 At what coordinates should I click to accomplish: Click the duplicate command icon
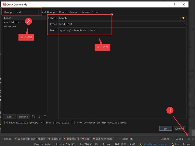[33, 116]
